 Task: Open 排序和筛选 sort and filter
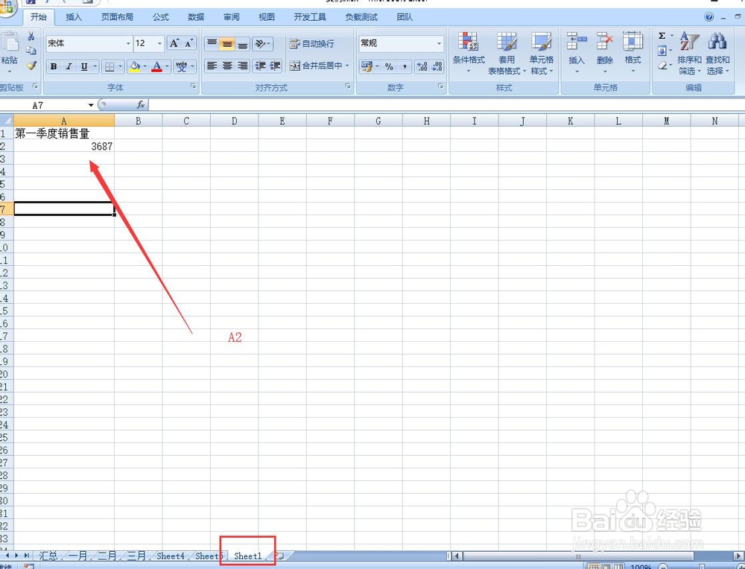coord(689,53)
